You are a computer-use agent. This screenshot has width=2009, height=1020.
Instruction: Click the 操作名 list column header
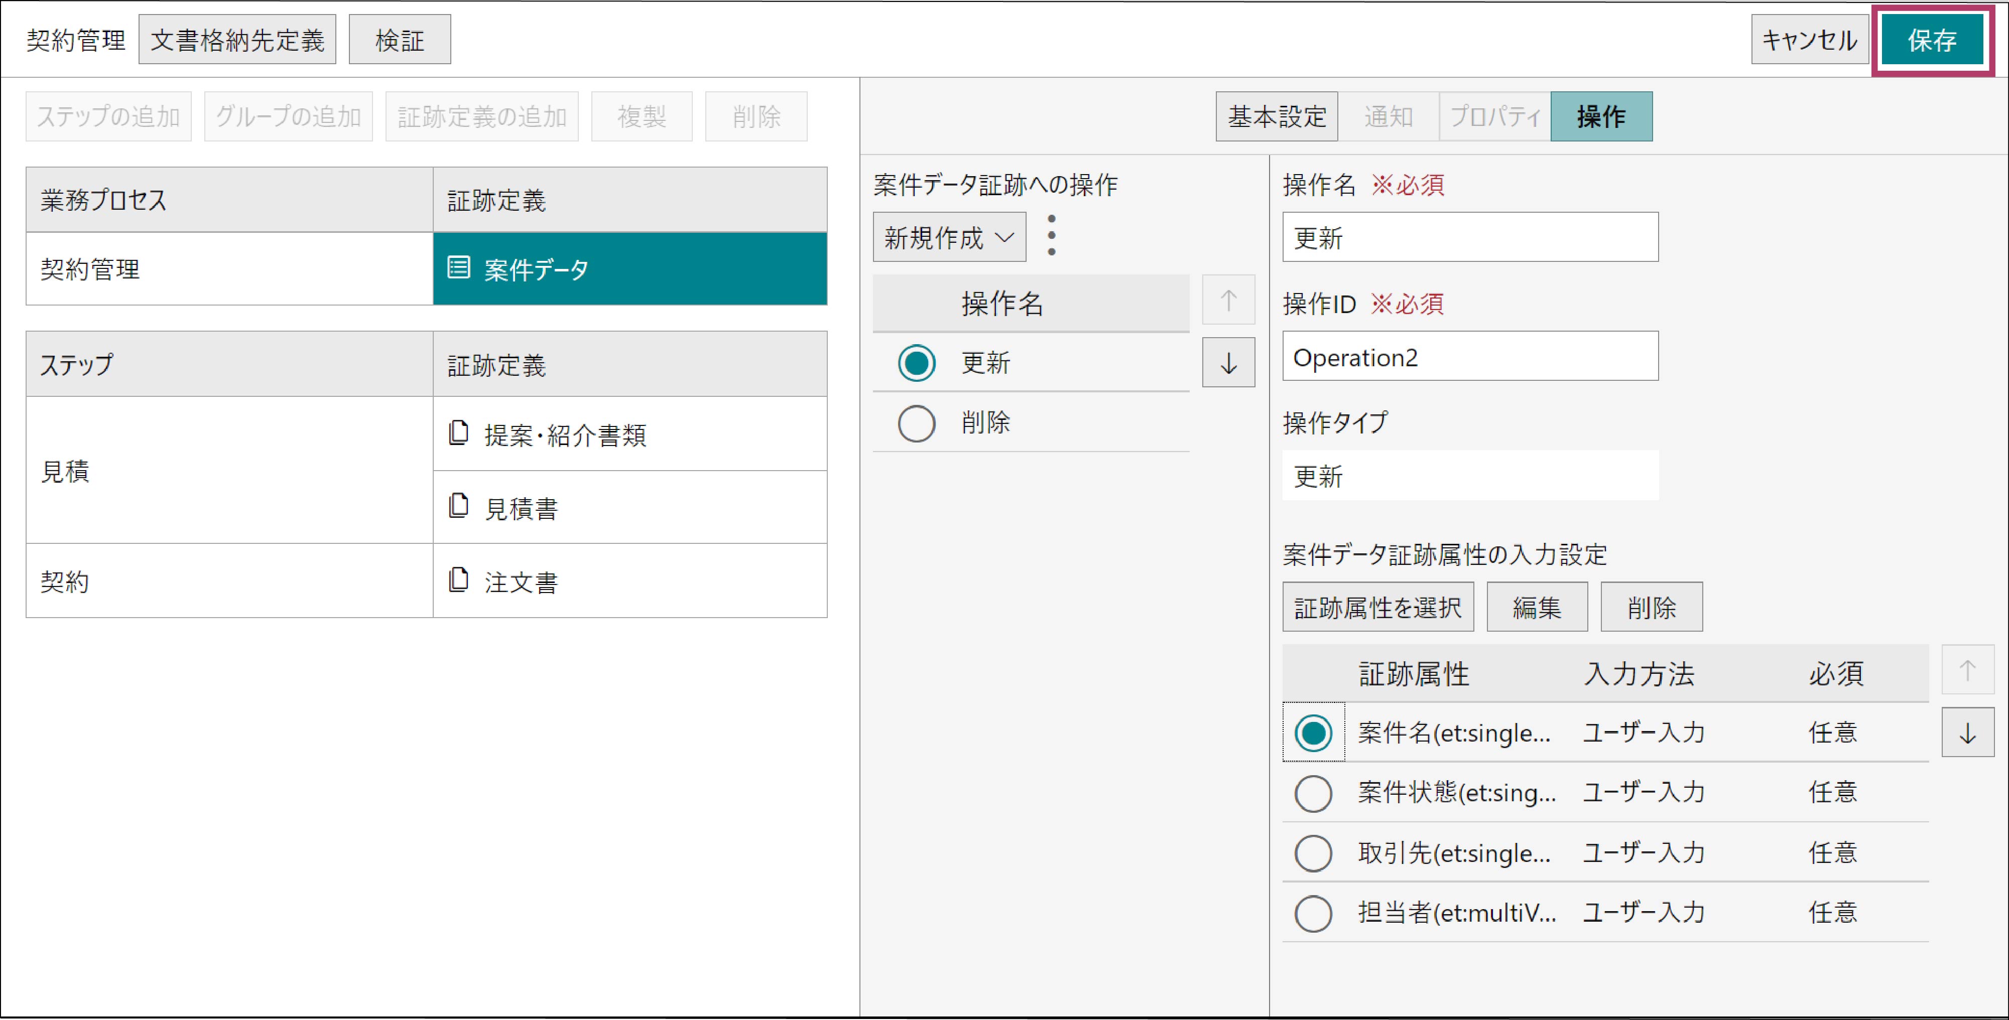pos(1031,303)
